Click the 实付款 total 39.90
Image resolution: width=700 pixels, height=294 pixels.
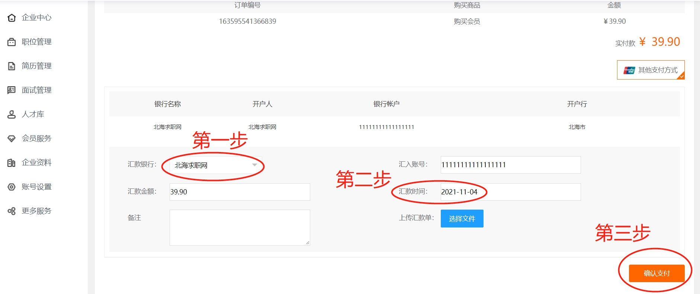660,42
